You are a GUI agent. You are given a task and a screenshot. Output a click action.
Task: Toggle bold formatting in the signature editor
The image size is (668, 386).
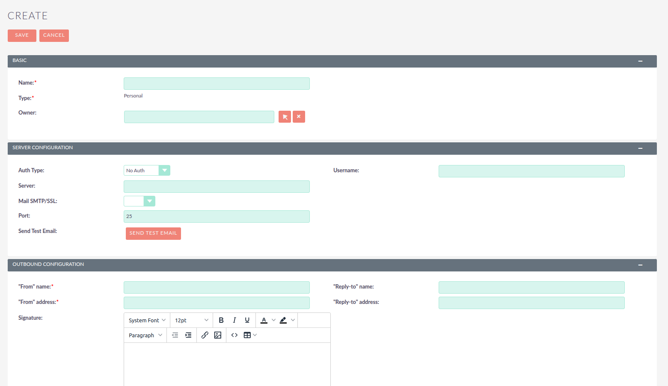[x=221, y=320]
